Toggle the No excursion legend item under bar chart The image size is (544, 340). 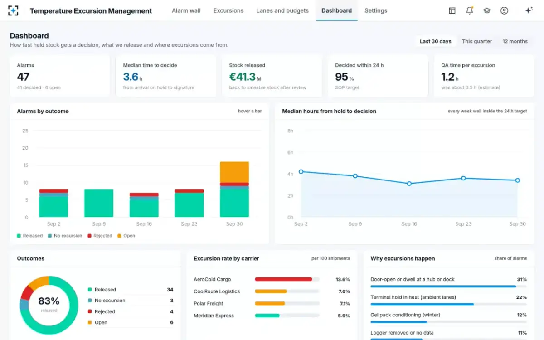[65, 236]
